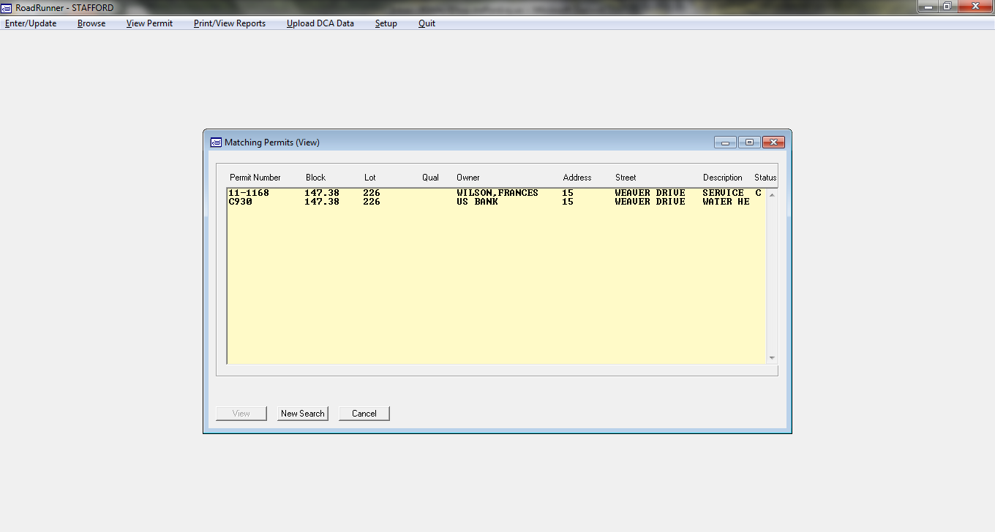The image size is (995, 532).
Task: Click status C of permit 11-1168
Action: 758,193
